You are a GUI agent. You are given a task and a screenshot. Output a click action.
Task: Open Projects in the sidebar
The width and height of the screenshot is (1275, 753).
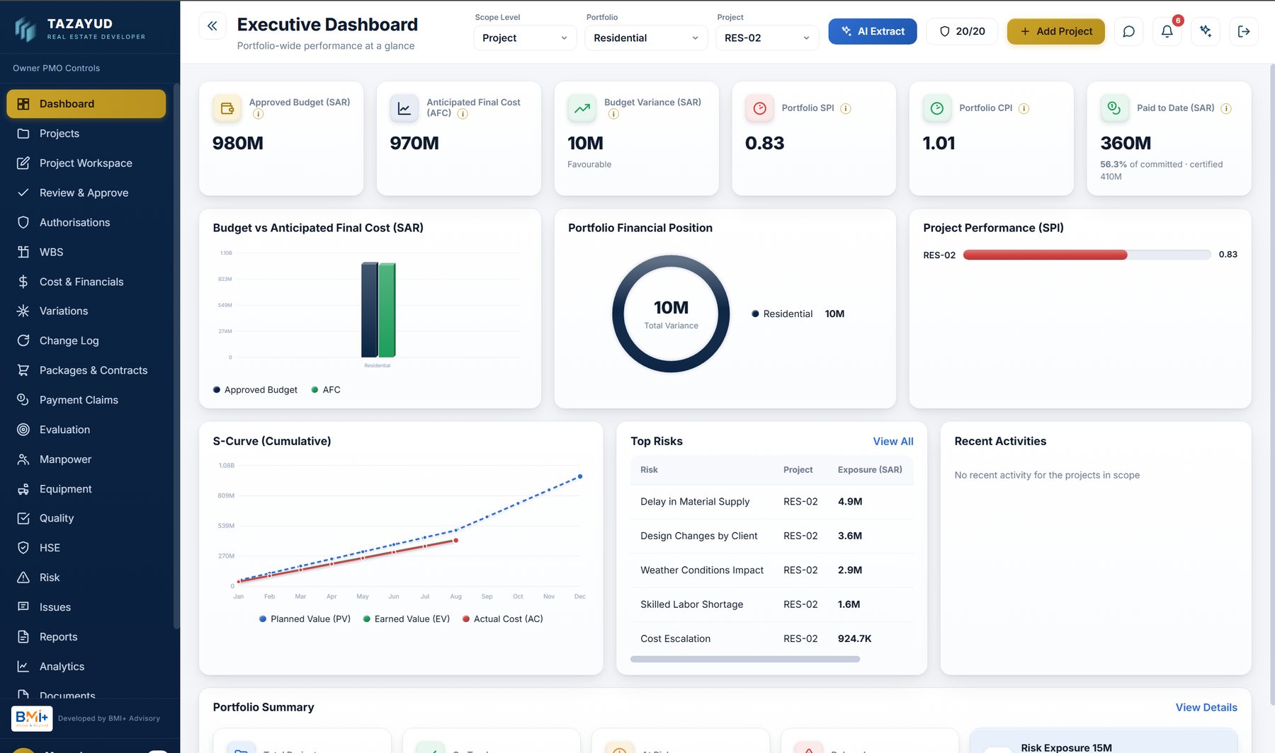(86, 134)
